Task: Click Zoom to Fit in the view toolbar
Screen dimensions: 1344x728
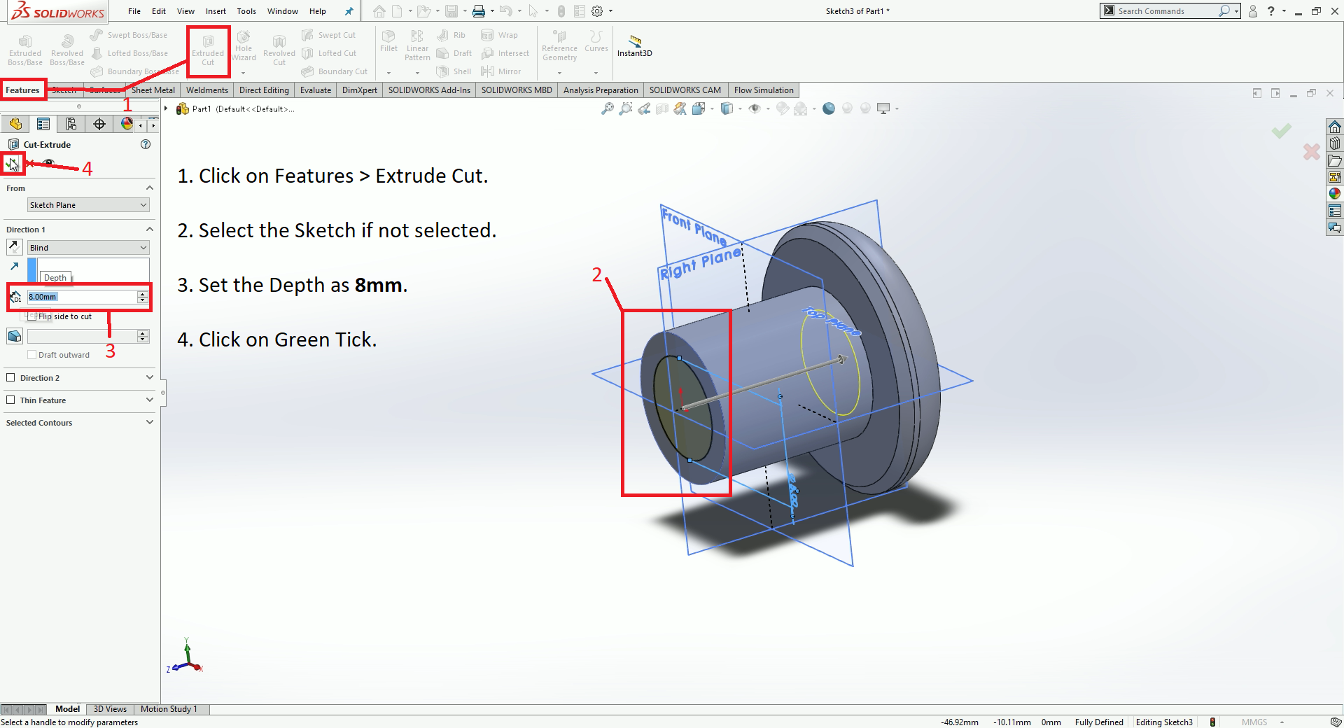Action: 607,108
